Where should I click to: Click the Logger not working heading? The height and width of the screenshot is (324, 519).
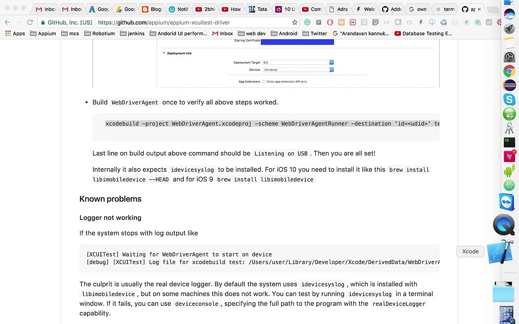pos(110,217)
